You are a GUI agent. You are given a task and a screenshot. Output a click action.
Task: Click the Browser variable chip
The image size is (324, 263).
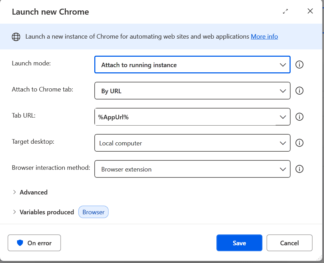point(93,212)
